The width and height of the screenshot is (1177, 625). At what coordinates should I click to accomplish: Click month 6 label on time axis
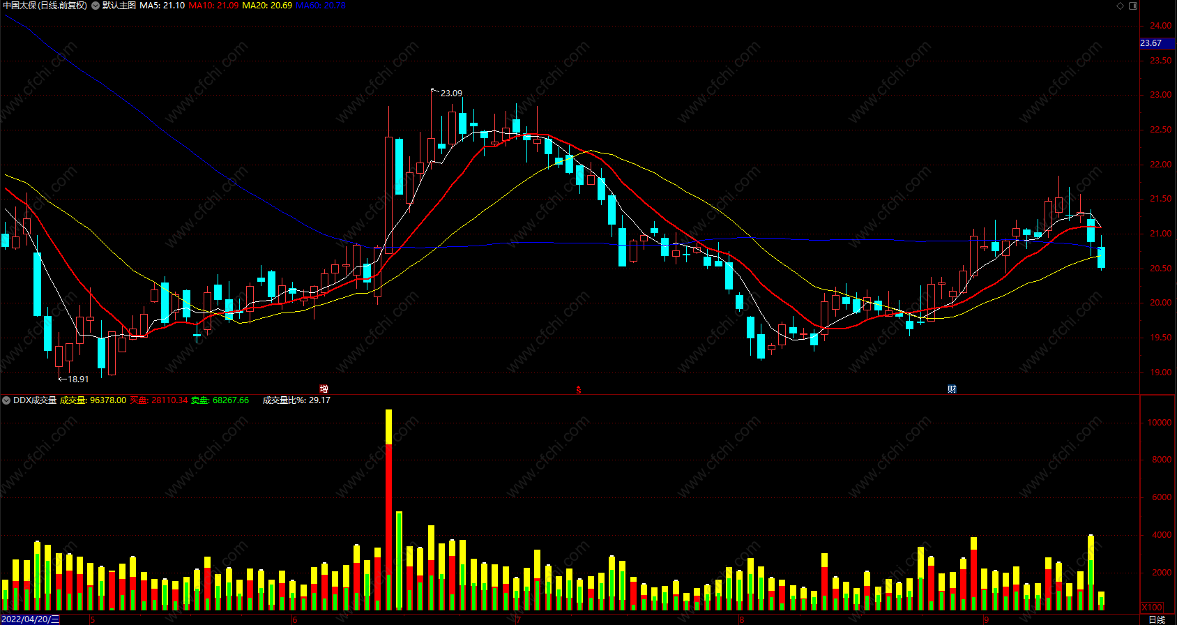(x=294, y=620)
